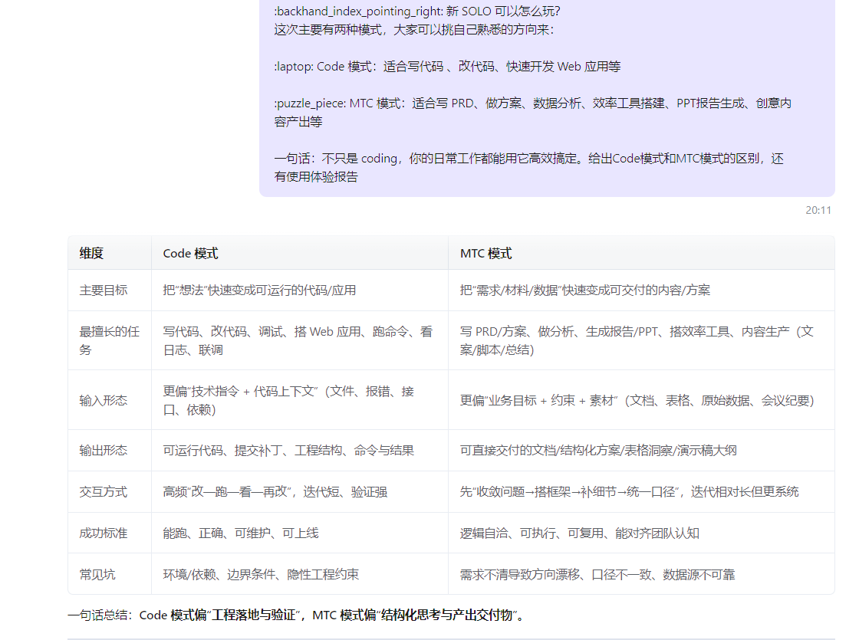The width and height of the screenshot is (859, 640).
Task: Click the "可运行代码、提交补丁" output cell
Action: 288,451
